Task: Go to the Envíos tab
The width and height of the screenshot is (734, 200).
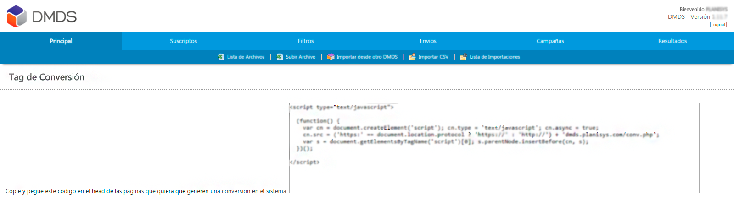Action: pos(428,41)
